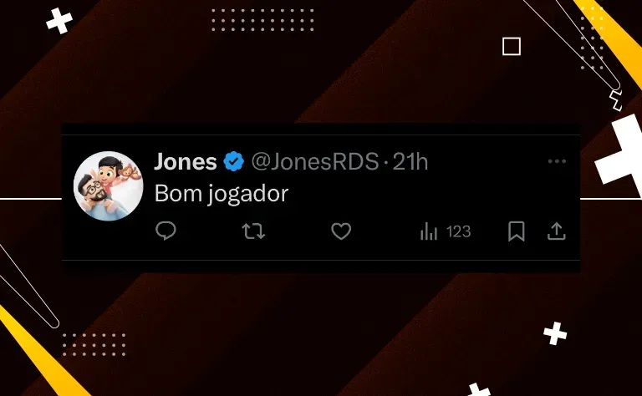This screenshot has height=396, width=642.
Task: Click the white outlined square shape
Action: click(x=512, y=46)
